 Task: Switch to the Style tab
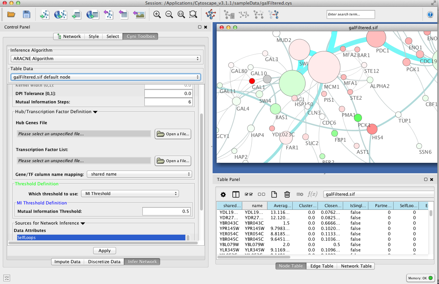(x=94, y=36)
